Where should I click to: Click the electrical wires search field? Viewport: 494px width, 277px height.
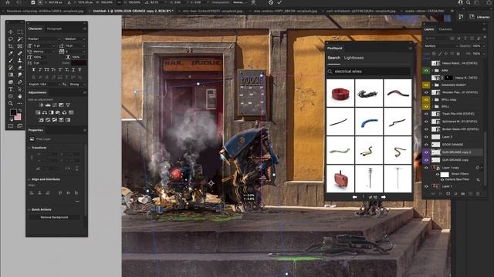[x=369, y=72]
